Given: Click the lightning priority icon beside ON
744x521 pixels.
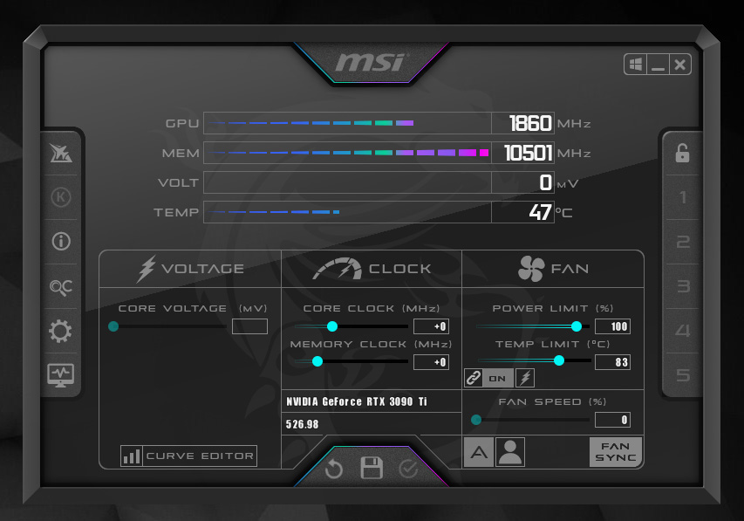Looking at the screenshot, I should pos(525,378).
